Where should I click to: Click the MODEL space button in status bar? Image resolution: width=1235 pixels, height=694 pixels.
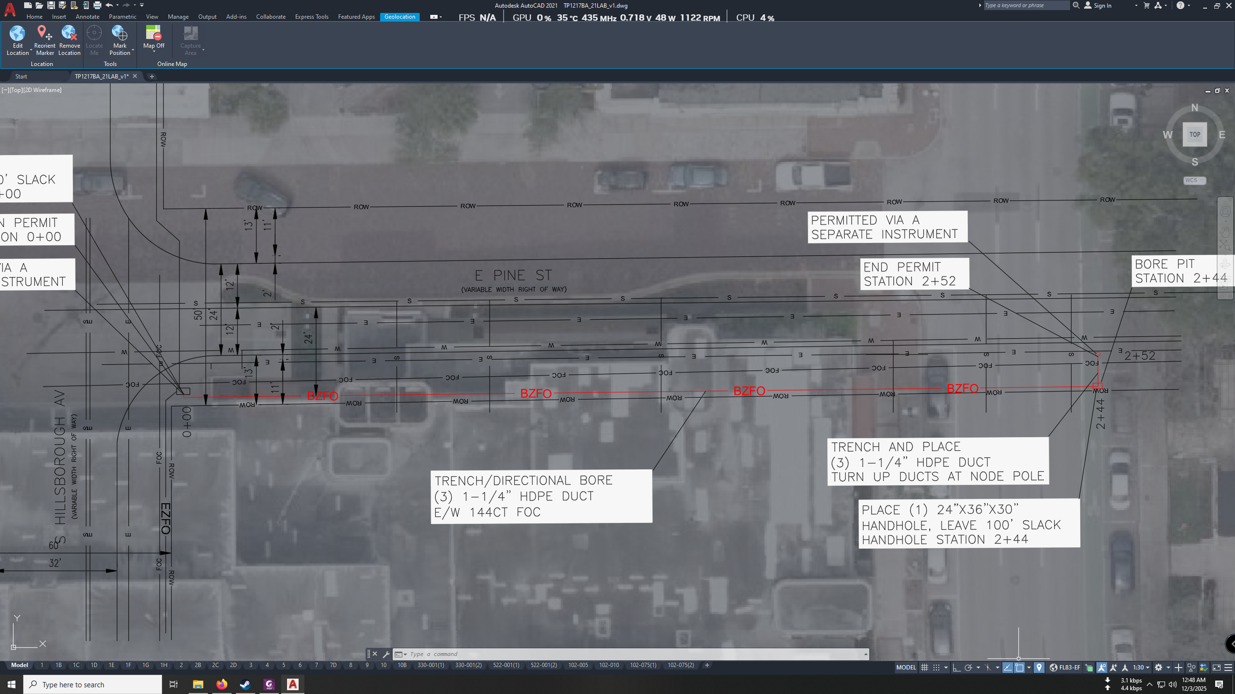(906, 667)
